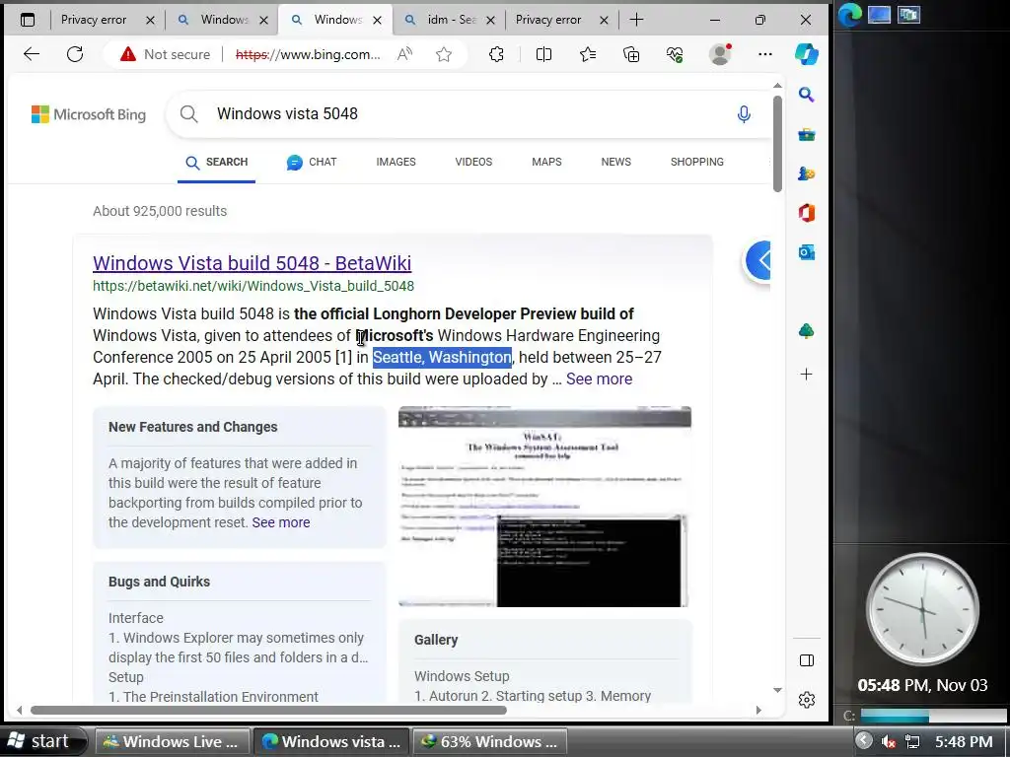Switch to the CHAT tab
1010x757 pixels.
pos(312,163)
